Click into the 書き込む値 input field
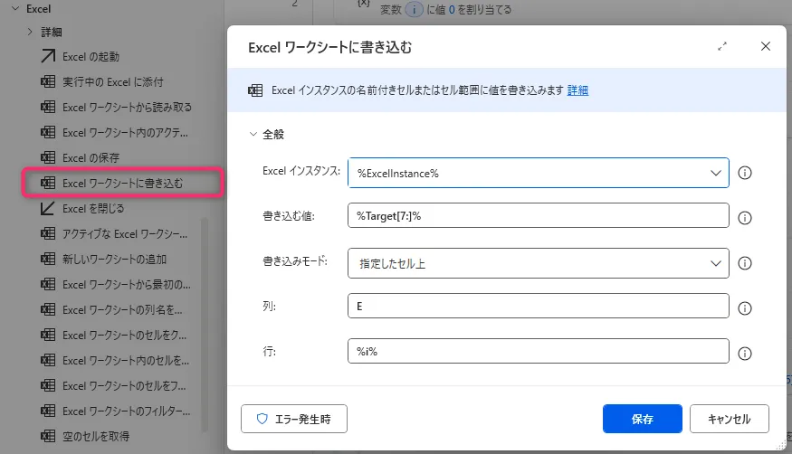 click(538, 218)
